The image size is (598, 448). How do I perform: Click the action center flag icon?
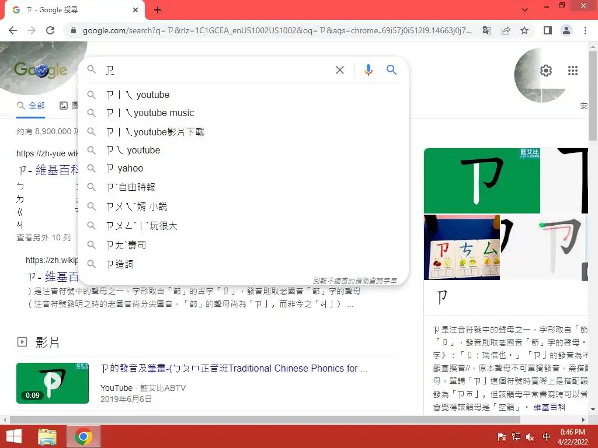point(502,437)
